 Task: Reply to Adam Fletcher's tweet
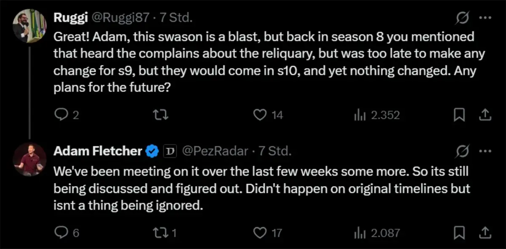62,232
